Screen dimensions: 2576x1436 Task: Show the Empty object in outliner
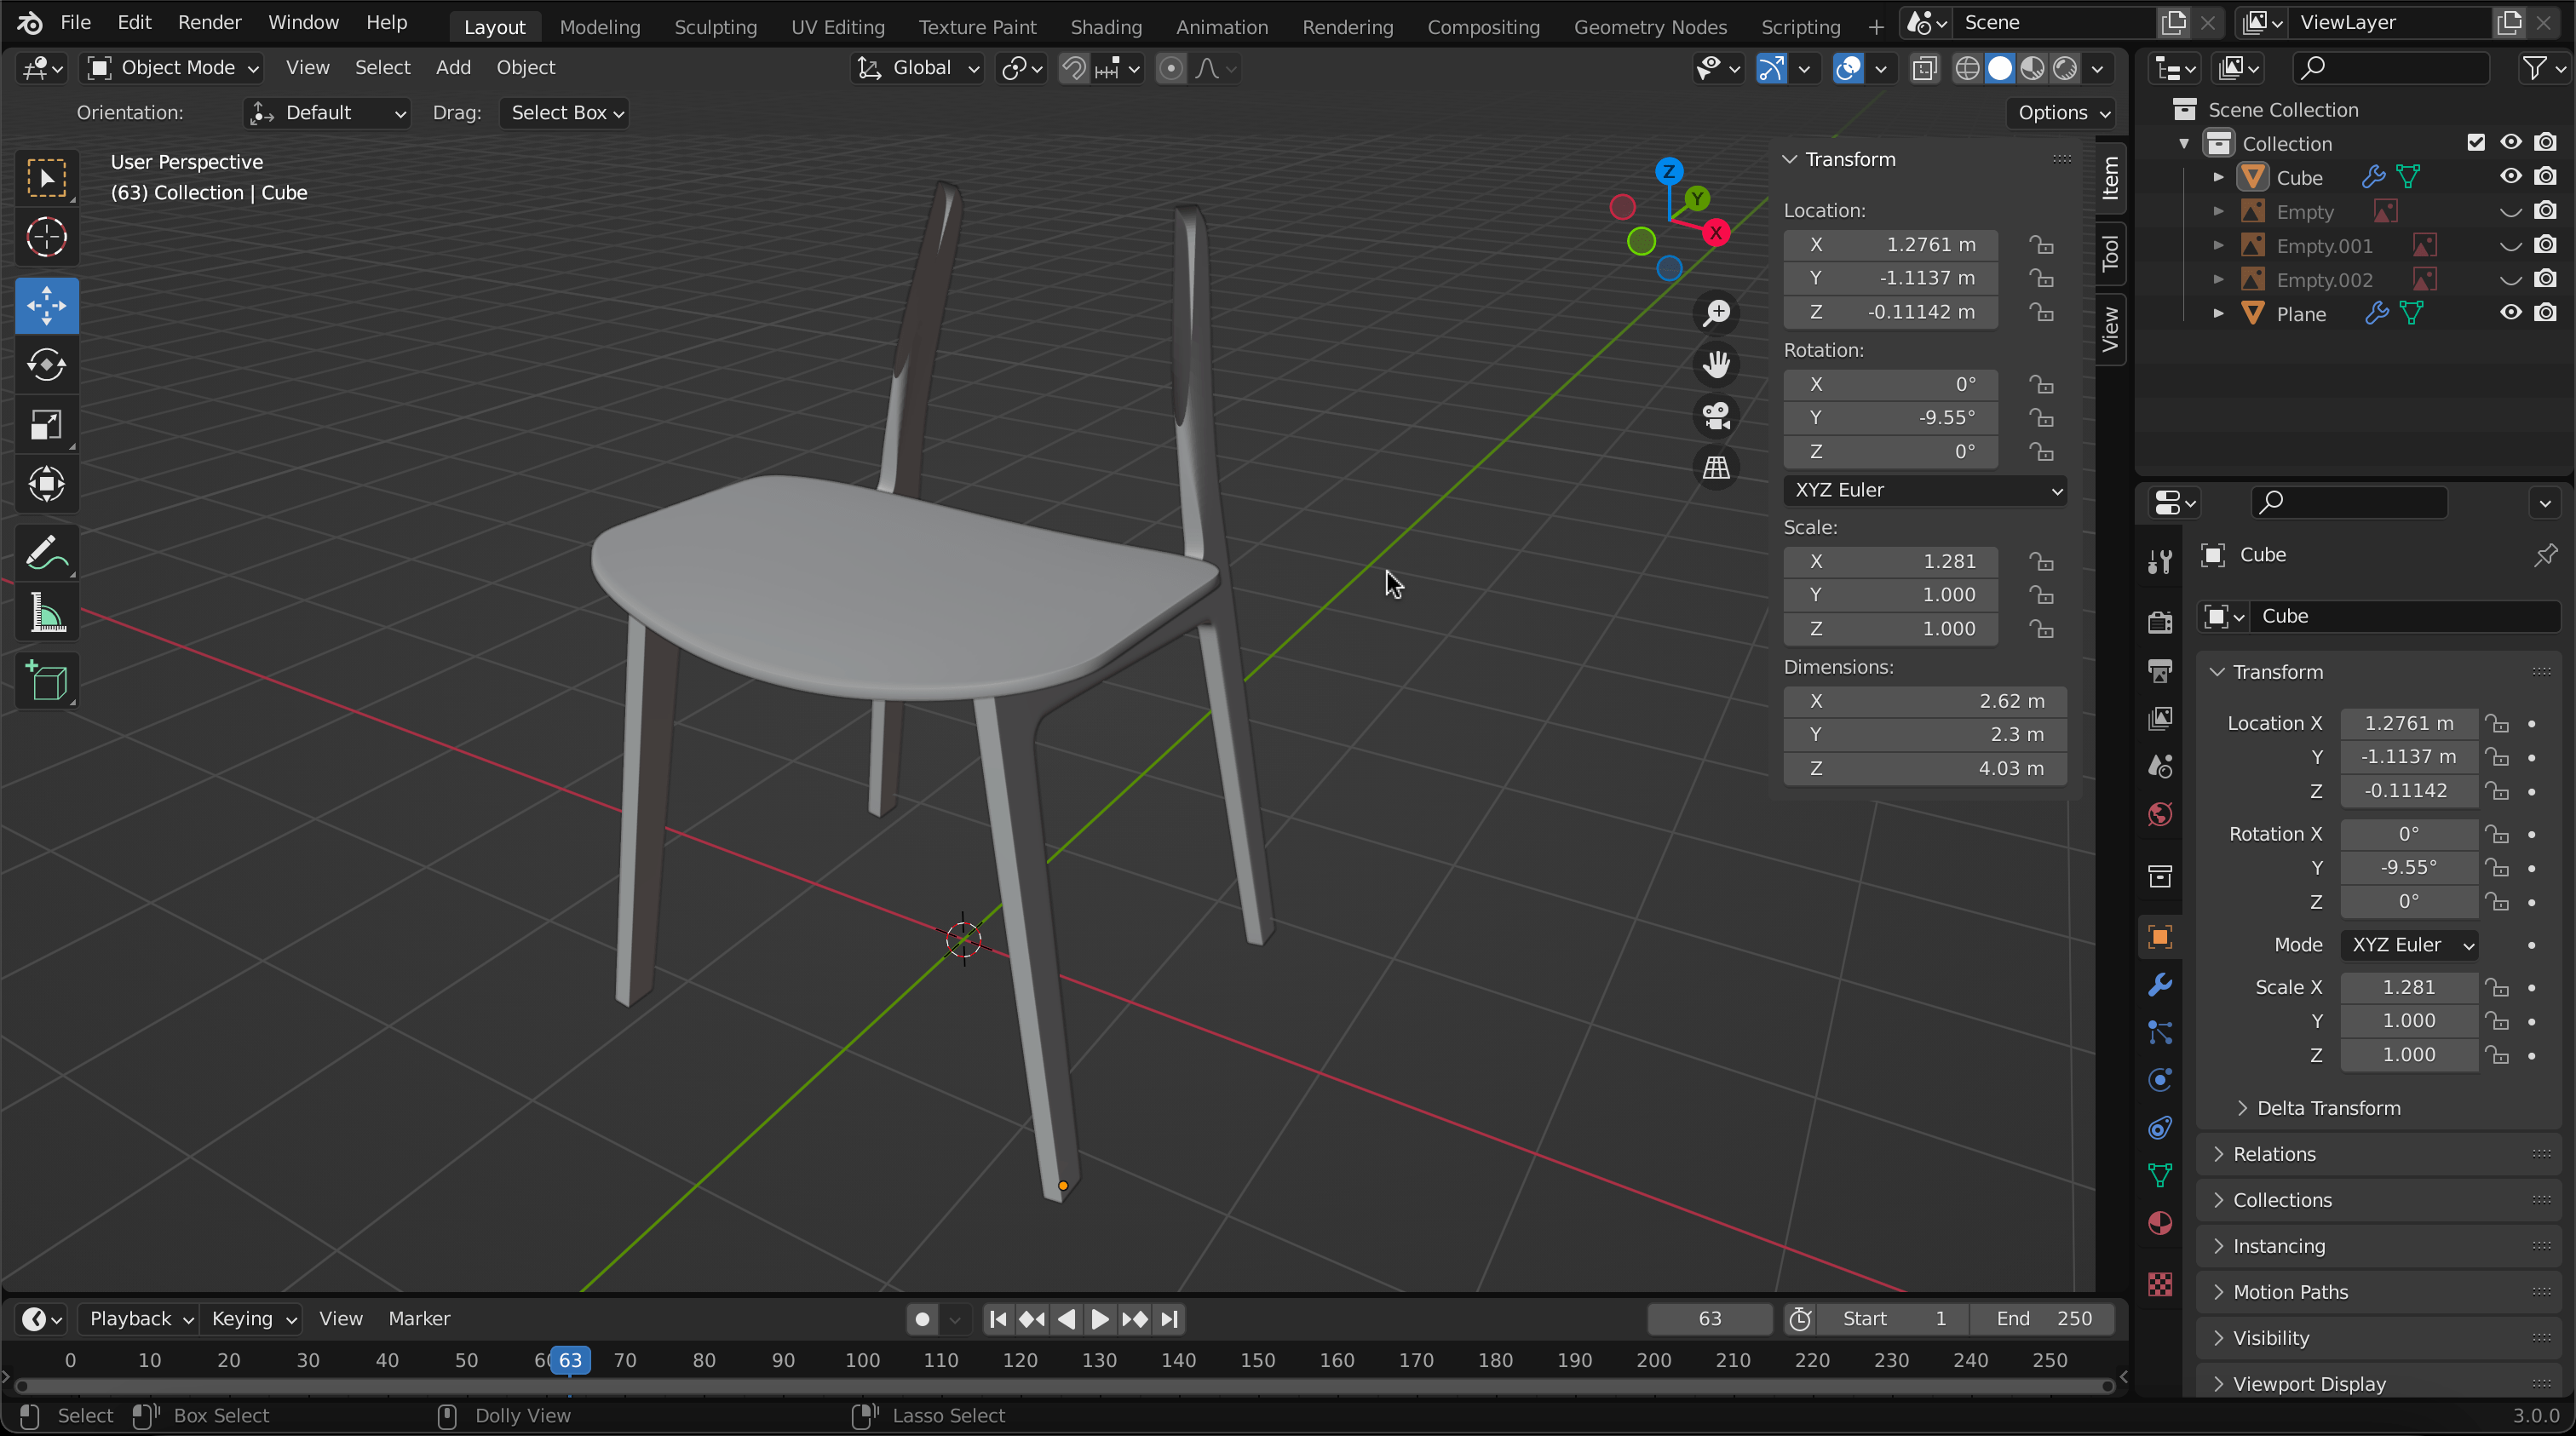coord(2510,211)
